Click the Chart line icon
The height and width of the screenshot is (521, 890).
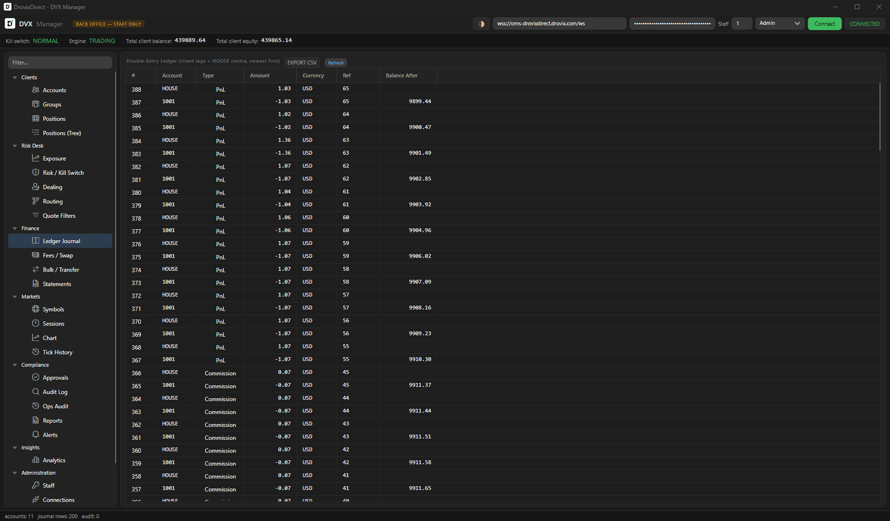click(x=36, y=338)
